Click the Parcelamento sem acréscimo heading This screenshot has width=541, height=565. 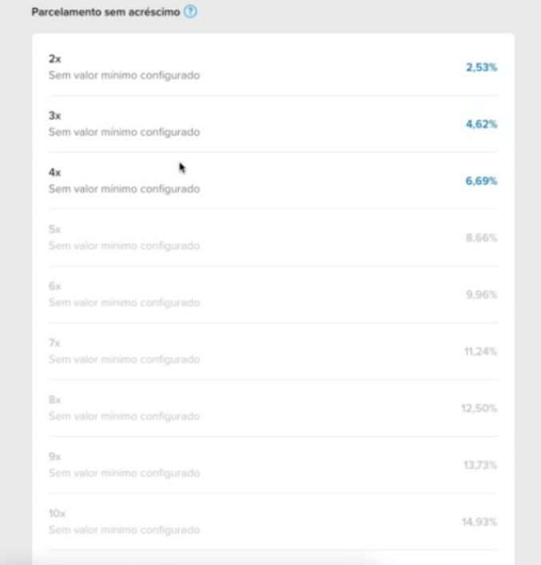coord(105,12)
